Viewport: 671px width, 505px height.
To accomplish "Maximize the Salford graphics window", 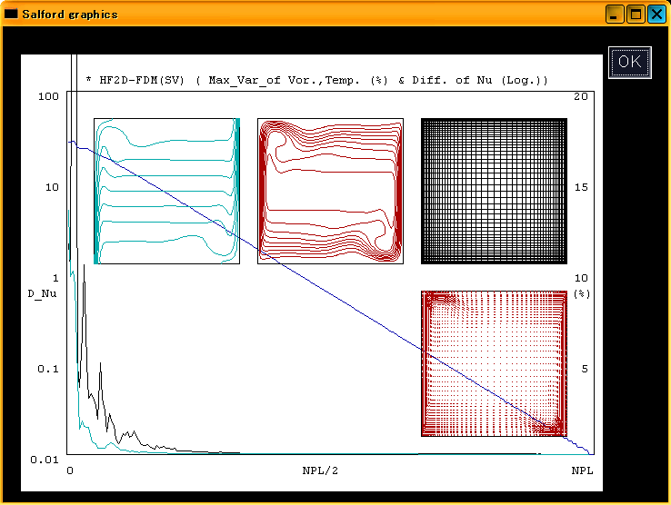I will click(x=636, y=15).
